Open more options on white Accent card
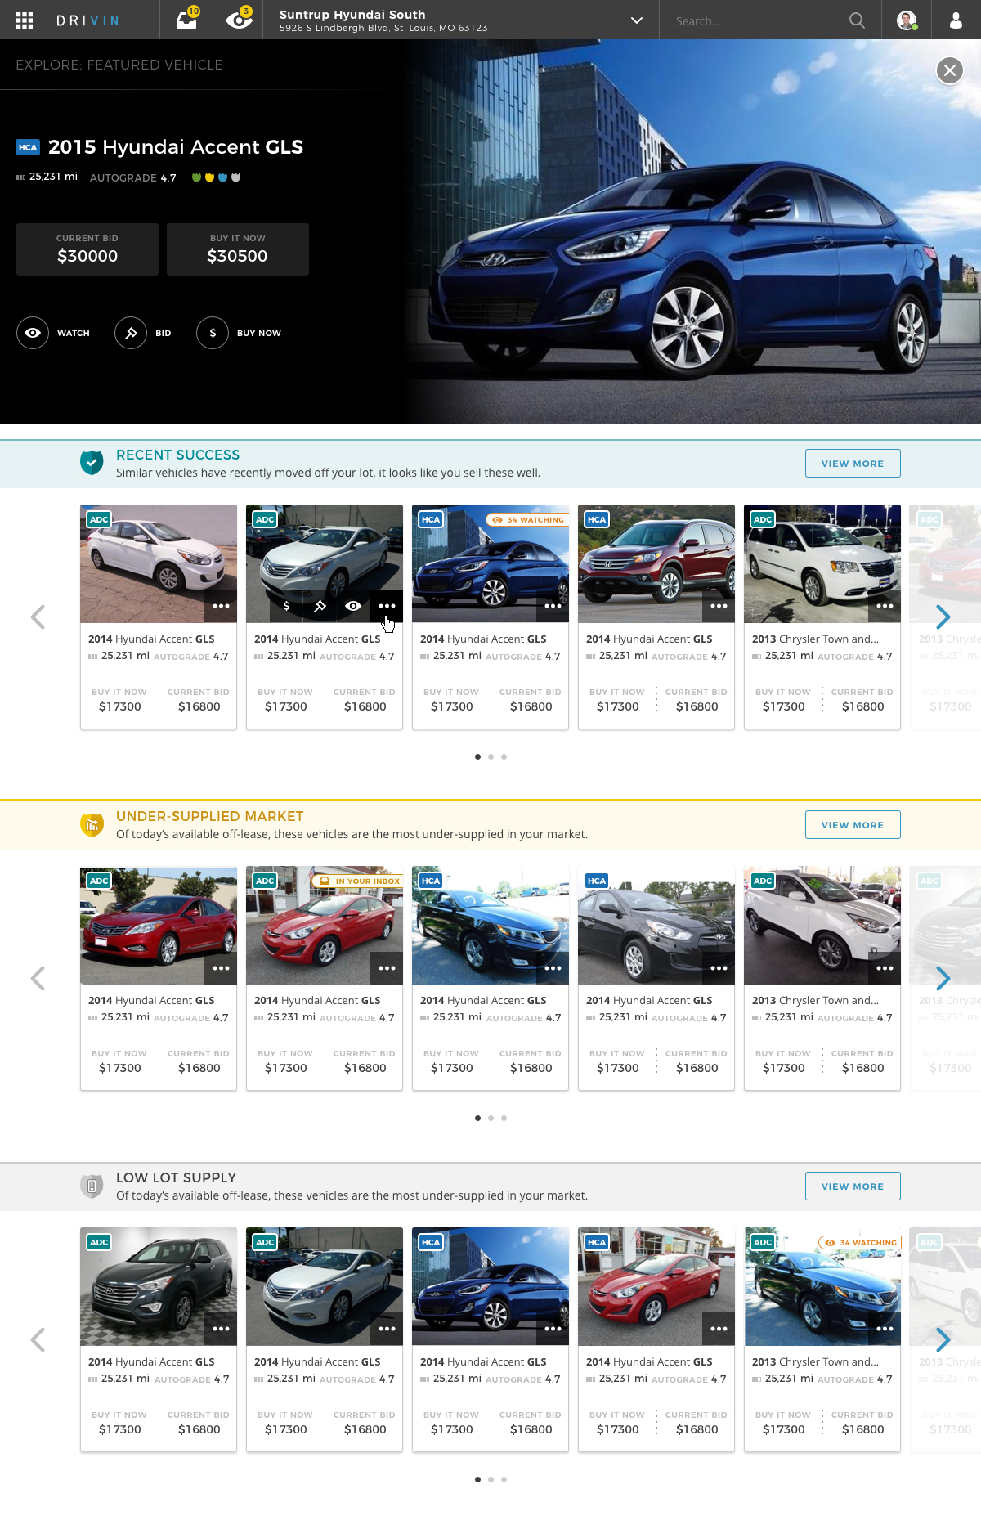Viewport: 981px width, 1525px height. tap(221, 606)
